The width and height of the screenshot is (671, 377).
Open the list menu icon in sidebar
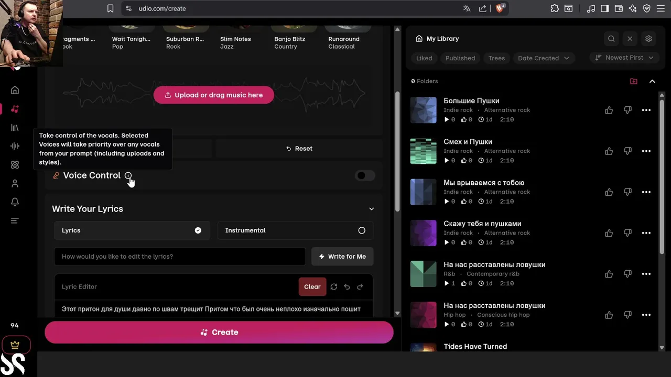click(x=15, y=220)
